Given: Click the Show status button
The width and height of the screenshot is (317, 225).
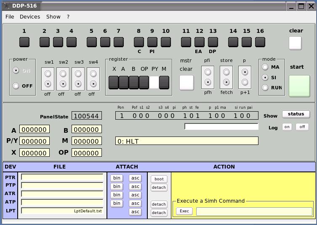Looking at the screenshot, I should point(296,114).
